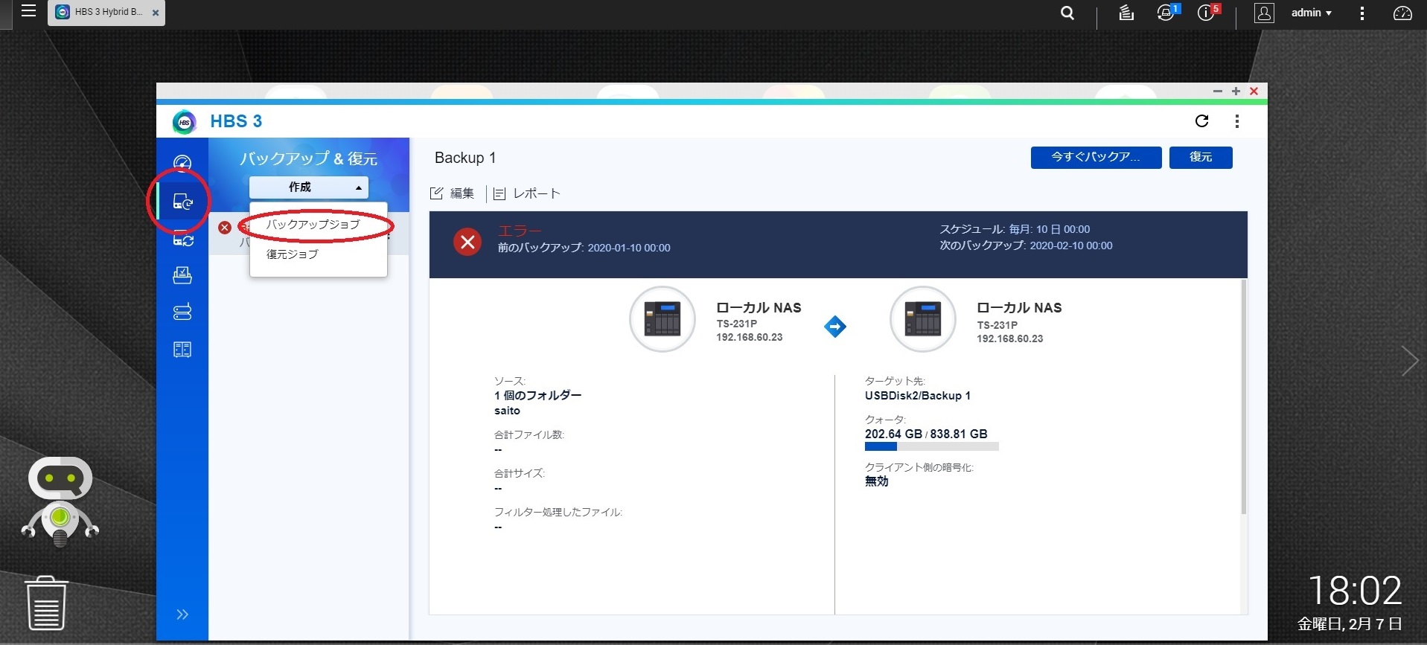1427x645 pixels.
Task: Expand the admin account dropdown
Action: pos(1311,13)
